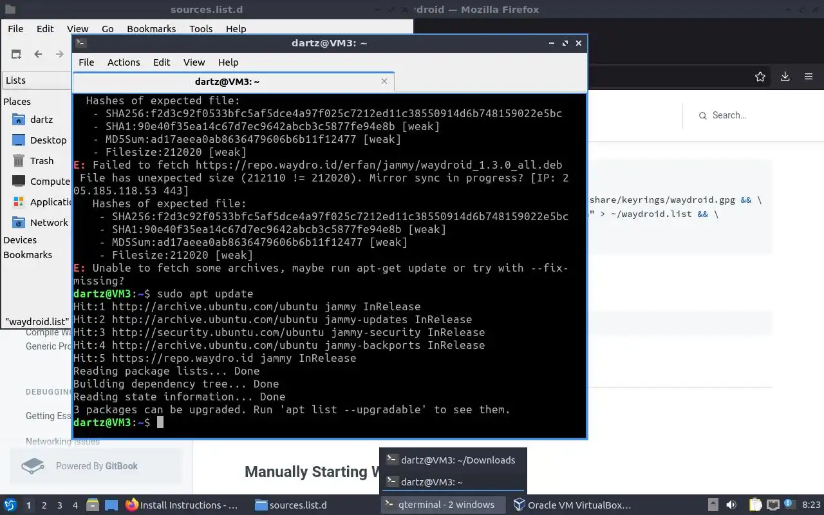Open File menu in file manager
Viewport: 824px width, 515px height.
point(15,29)
